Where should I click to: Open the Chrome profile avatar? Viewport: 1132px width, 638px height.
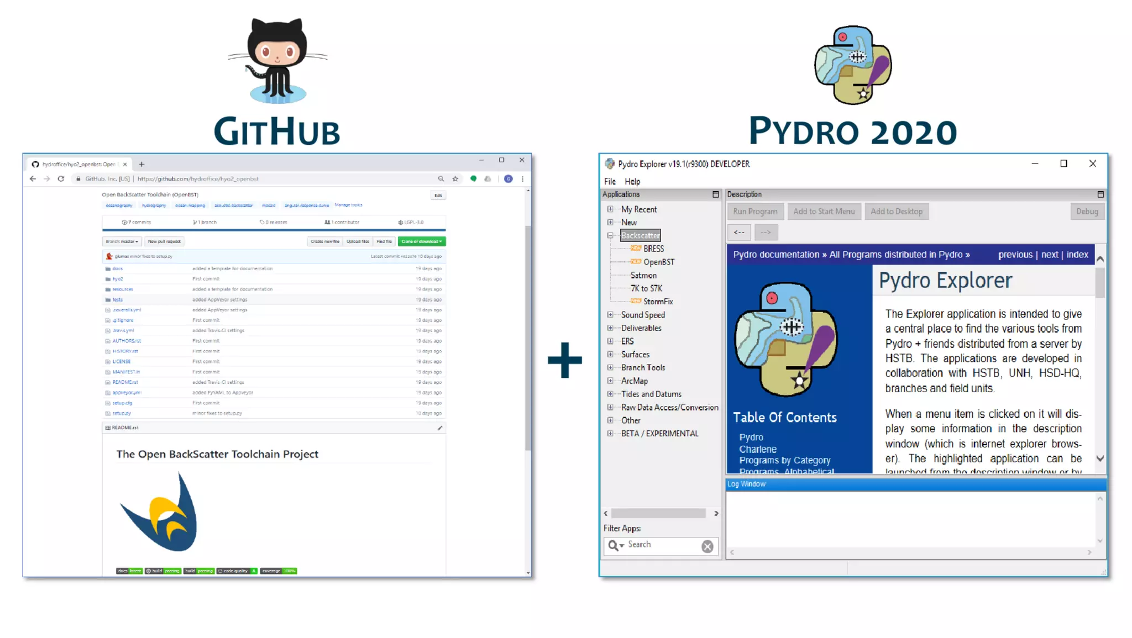509,179
